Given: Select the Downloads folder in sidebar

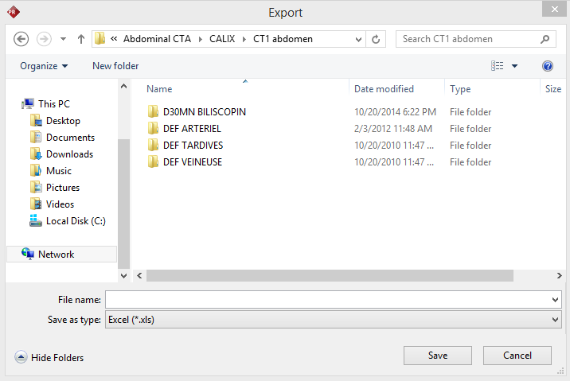Looking at the screenshot, I should point(69,154).
